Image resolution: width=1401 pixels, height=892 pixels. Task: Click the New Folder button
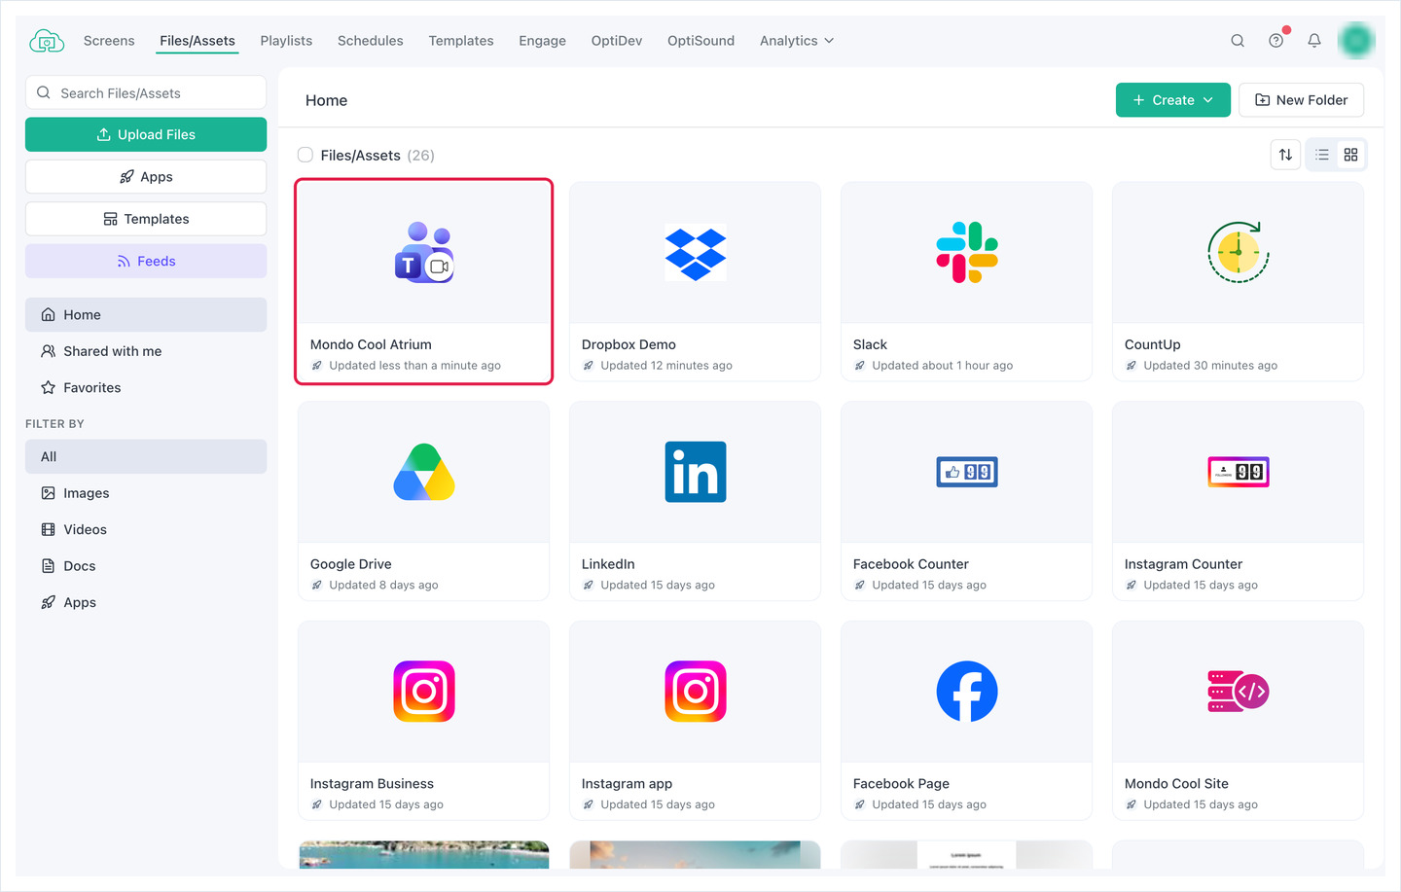[x=1301, y=100]
